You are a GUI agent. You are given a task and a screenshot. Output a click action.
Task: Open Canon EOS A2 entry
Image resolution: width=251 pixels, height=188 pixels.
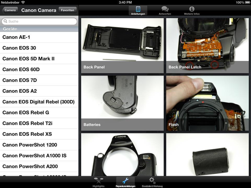click(x=39, y=91)
